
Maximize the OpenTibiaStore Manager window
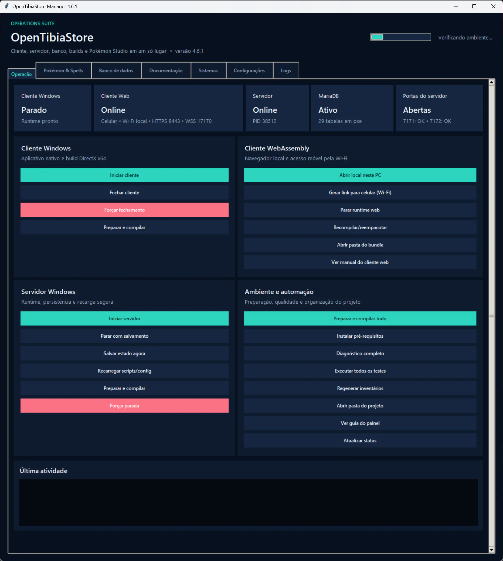tap(474, 6)
